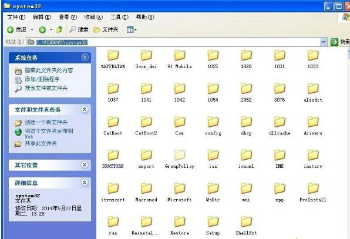This screenshot has width=350, height=239.
Task: Collapse the 文件和文件夹任务 panel
Action: (85, 109)
